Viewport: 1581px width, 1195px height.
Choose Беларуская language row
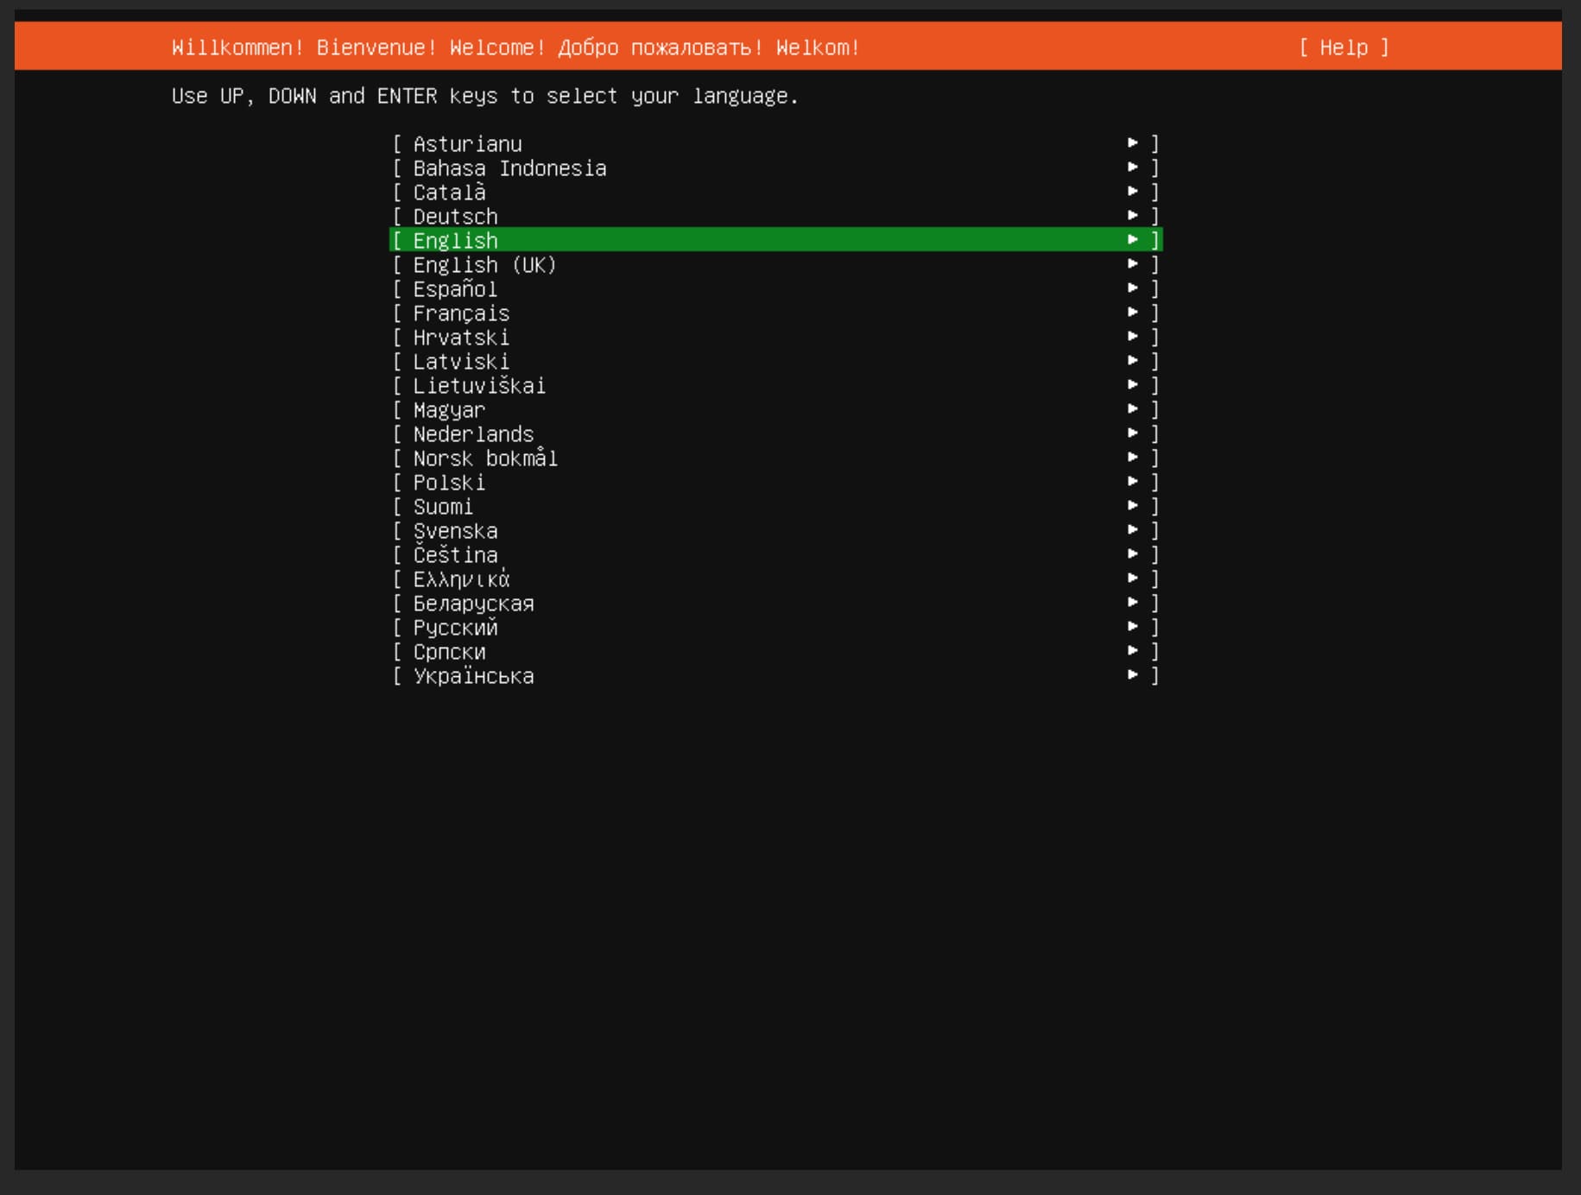click(x=775, y=603)
